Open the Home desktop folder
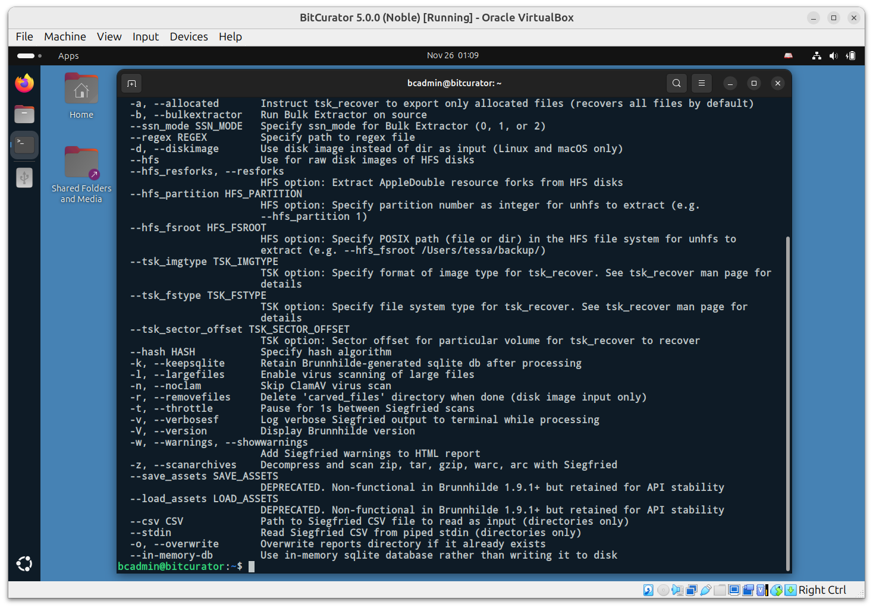The image size is (873, 608). (x=81, y=96)
